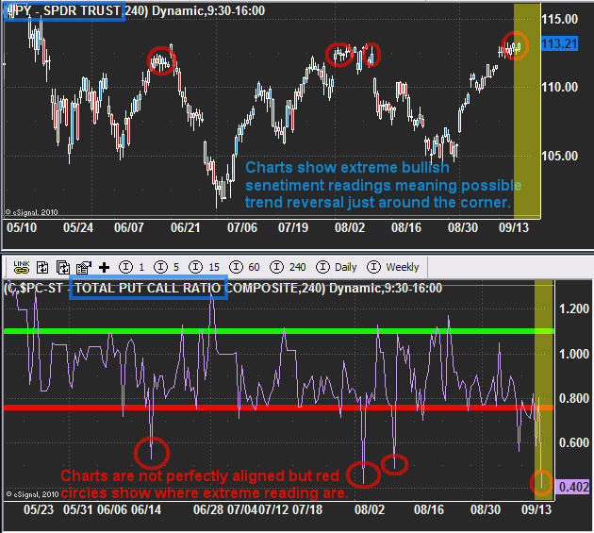Click the orange circle on price chart
Viewport: 594px width, 533px height.
click(x=515, y=44)
